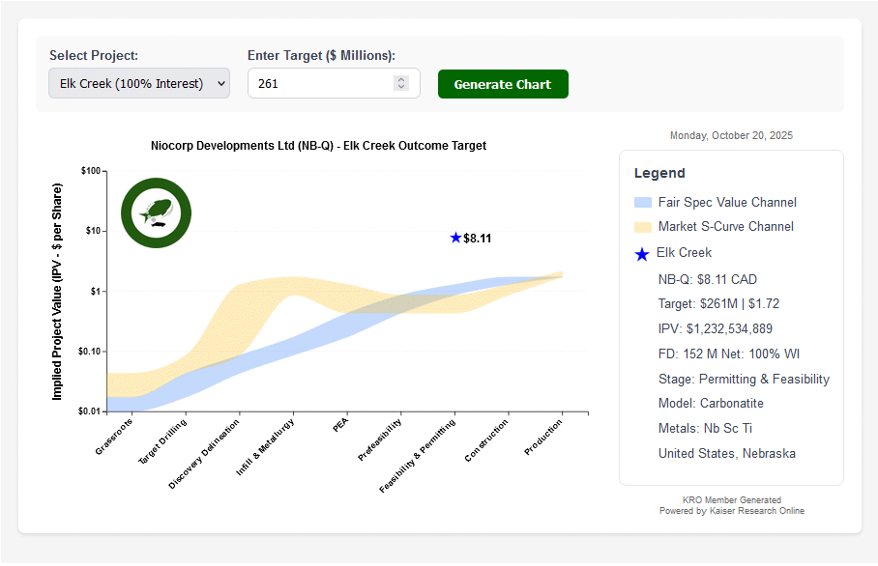Click the Fair Spec Value Channel swatch
The image size is (878, 566).
(643, 203)
